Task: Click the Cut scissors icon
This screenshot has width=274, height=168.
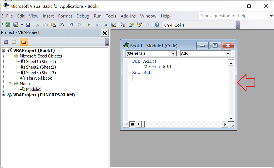Action: point(37,25)
